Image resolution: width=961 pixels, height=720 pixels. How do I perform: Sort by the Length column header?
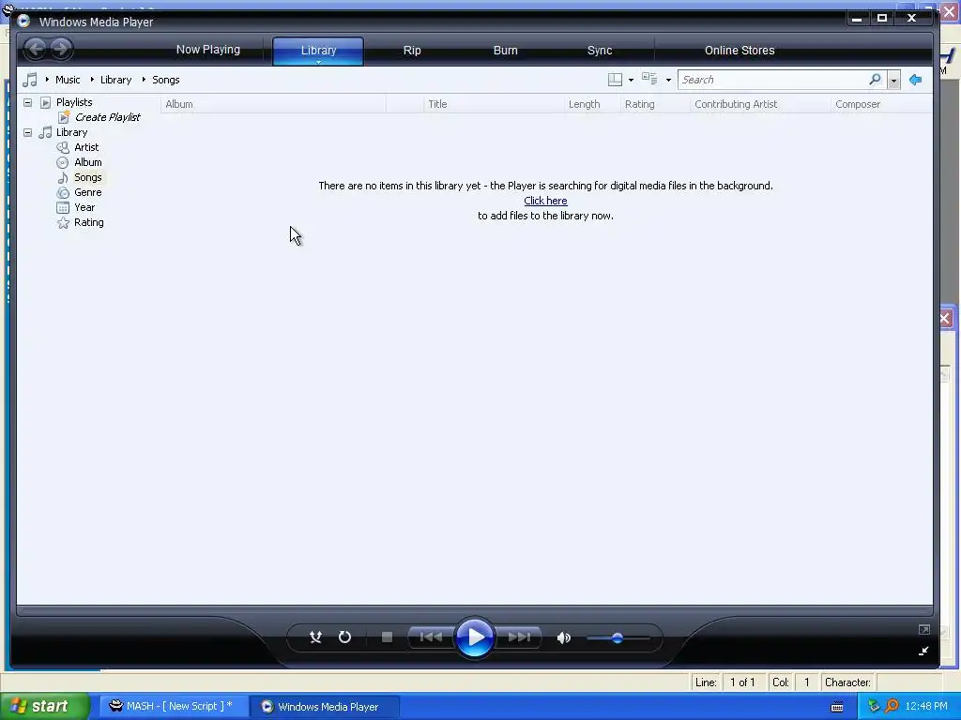click(x=592, y=104)
